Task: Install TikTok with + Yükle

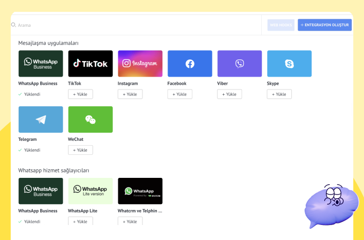Action: click(80, 94)
